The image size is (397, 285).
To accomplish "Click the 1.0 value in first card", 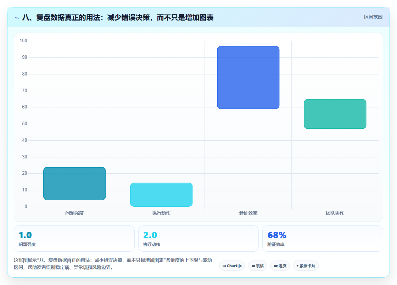I will pyautogui.click(x=25, y=235).
